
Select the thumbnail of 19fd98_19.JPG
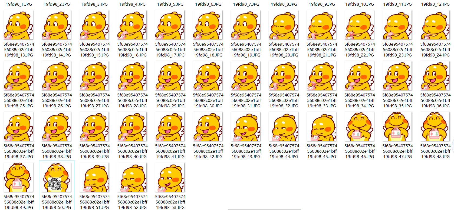click(x=246, y=25)
